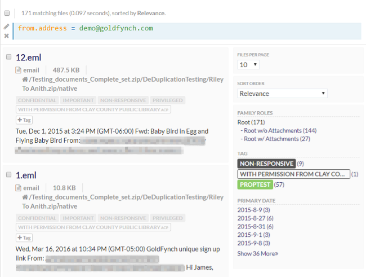Open the Sort Order Relevance dropdown

[x=282, y=94]
